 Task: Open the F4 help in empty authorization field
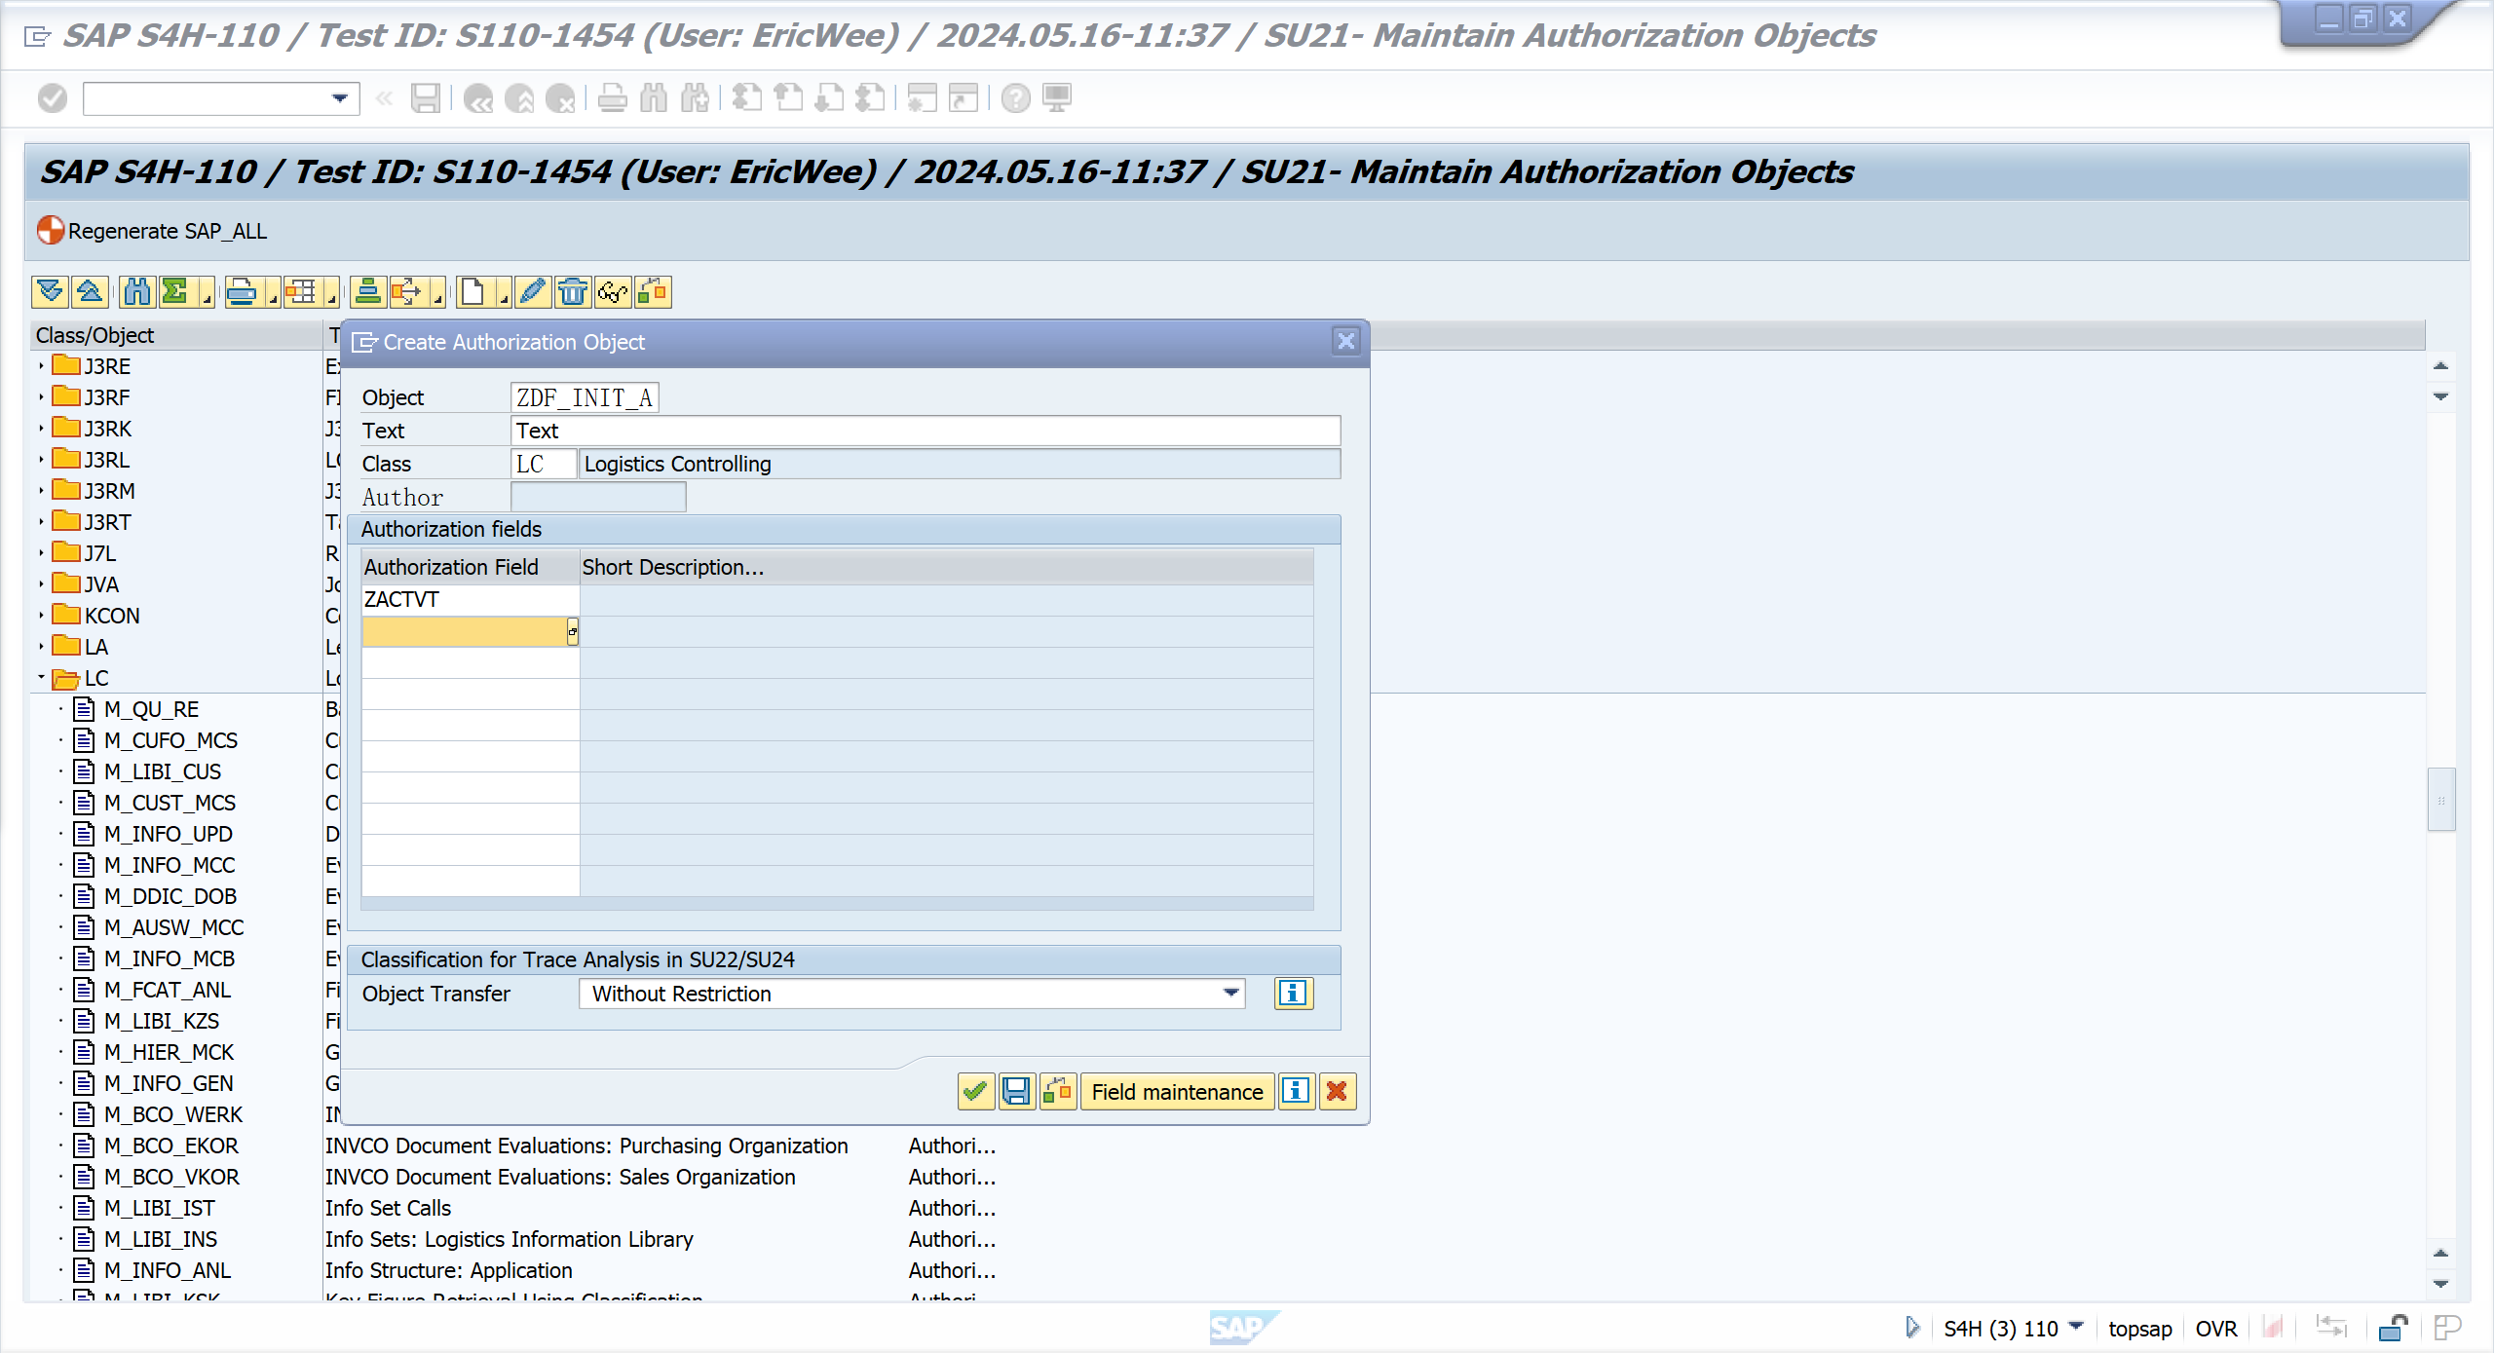573,632
